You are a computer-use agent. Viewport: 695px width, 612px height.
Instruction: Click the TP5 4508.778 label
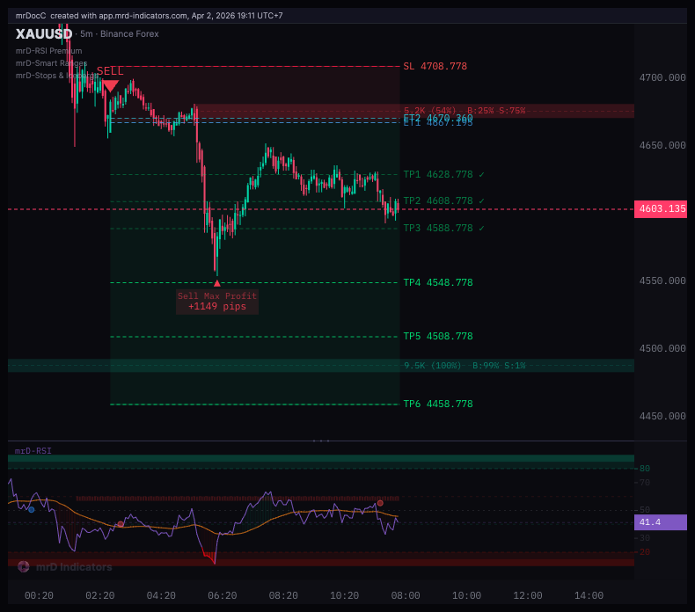[438, 337]
